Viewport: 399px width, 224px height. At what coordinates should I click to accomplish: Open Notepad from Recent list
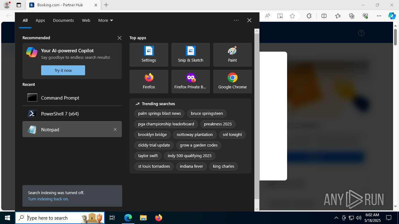pos(72,129)
